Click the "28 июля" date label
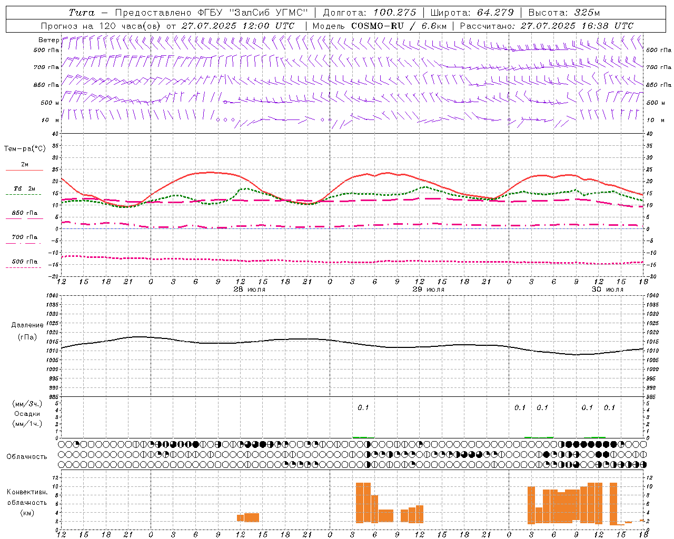Image resolution: width=674 pixels, height=539 pixels. pyautogui.click(x=250, y=290)
